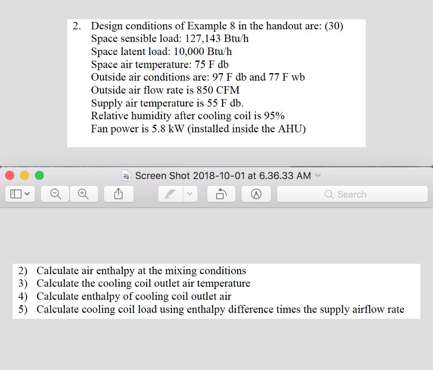The image size is (433, 370).
Task: Minimize window using yellow button
Action: [x=25, y=175]
